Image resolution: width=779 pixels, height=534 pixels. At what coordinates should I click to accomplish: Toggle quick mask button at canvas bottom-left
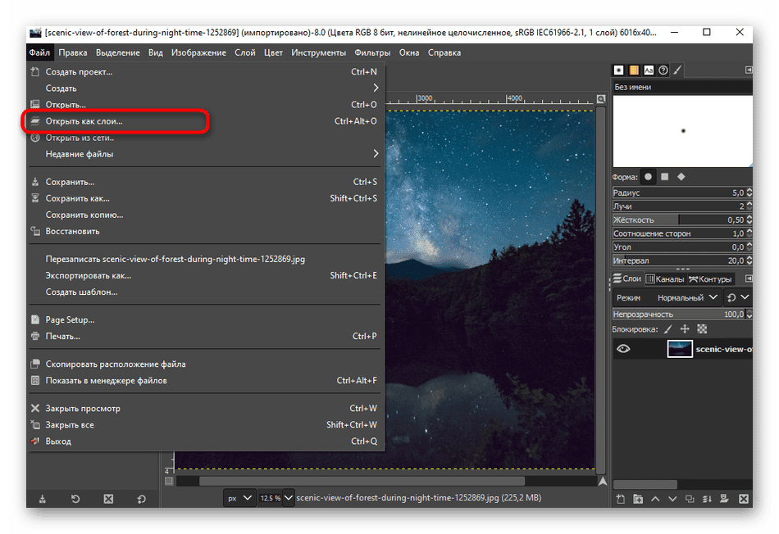click(x=169, y=481)
